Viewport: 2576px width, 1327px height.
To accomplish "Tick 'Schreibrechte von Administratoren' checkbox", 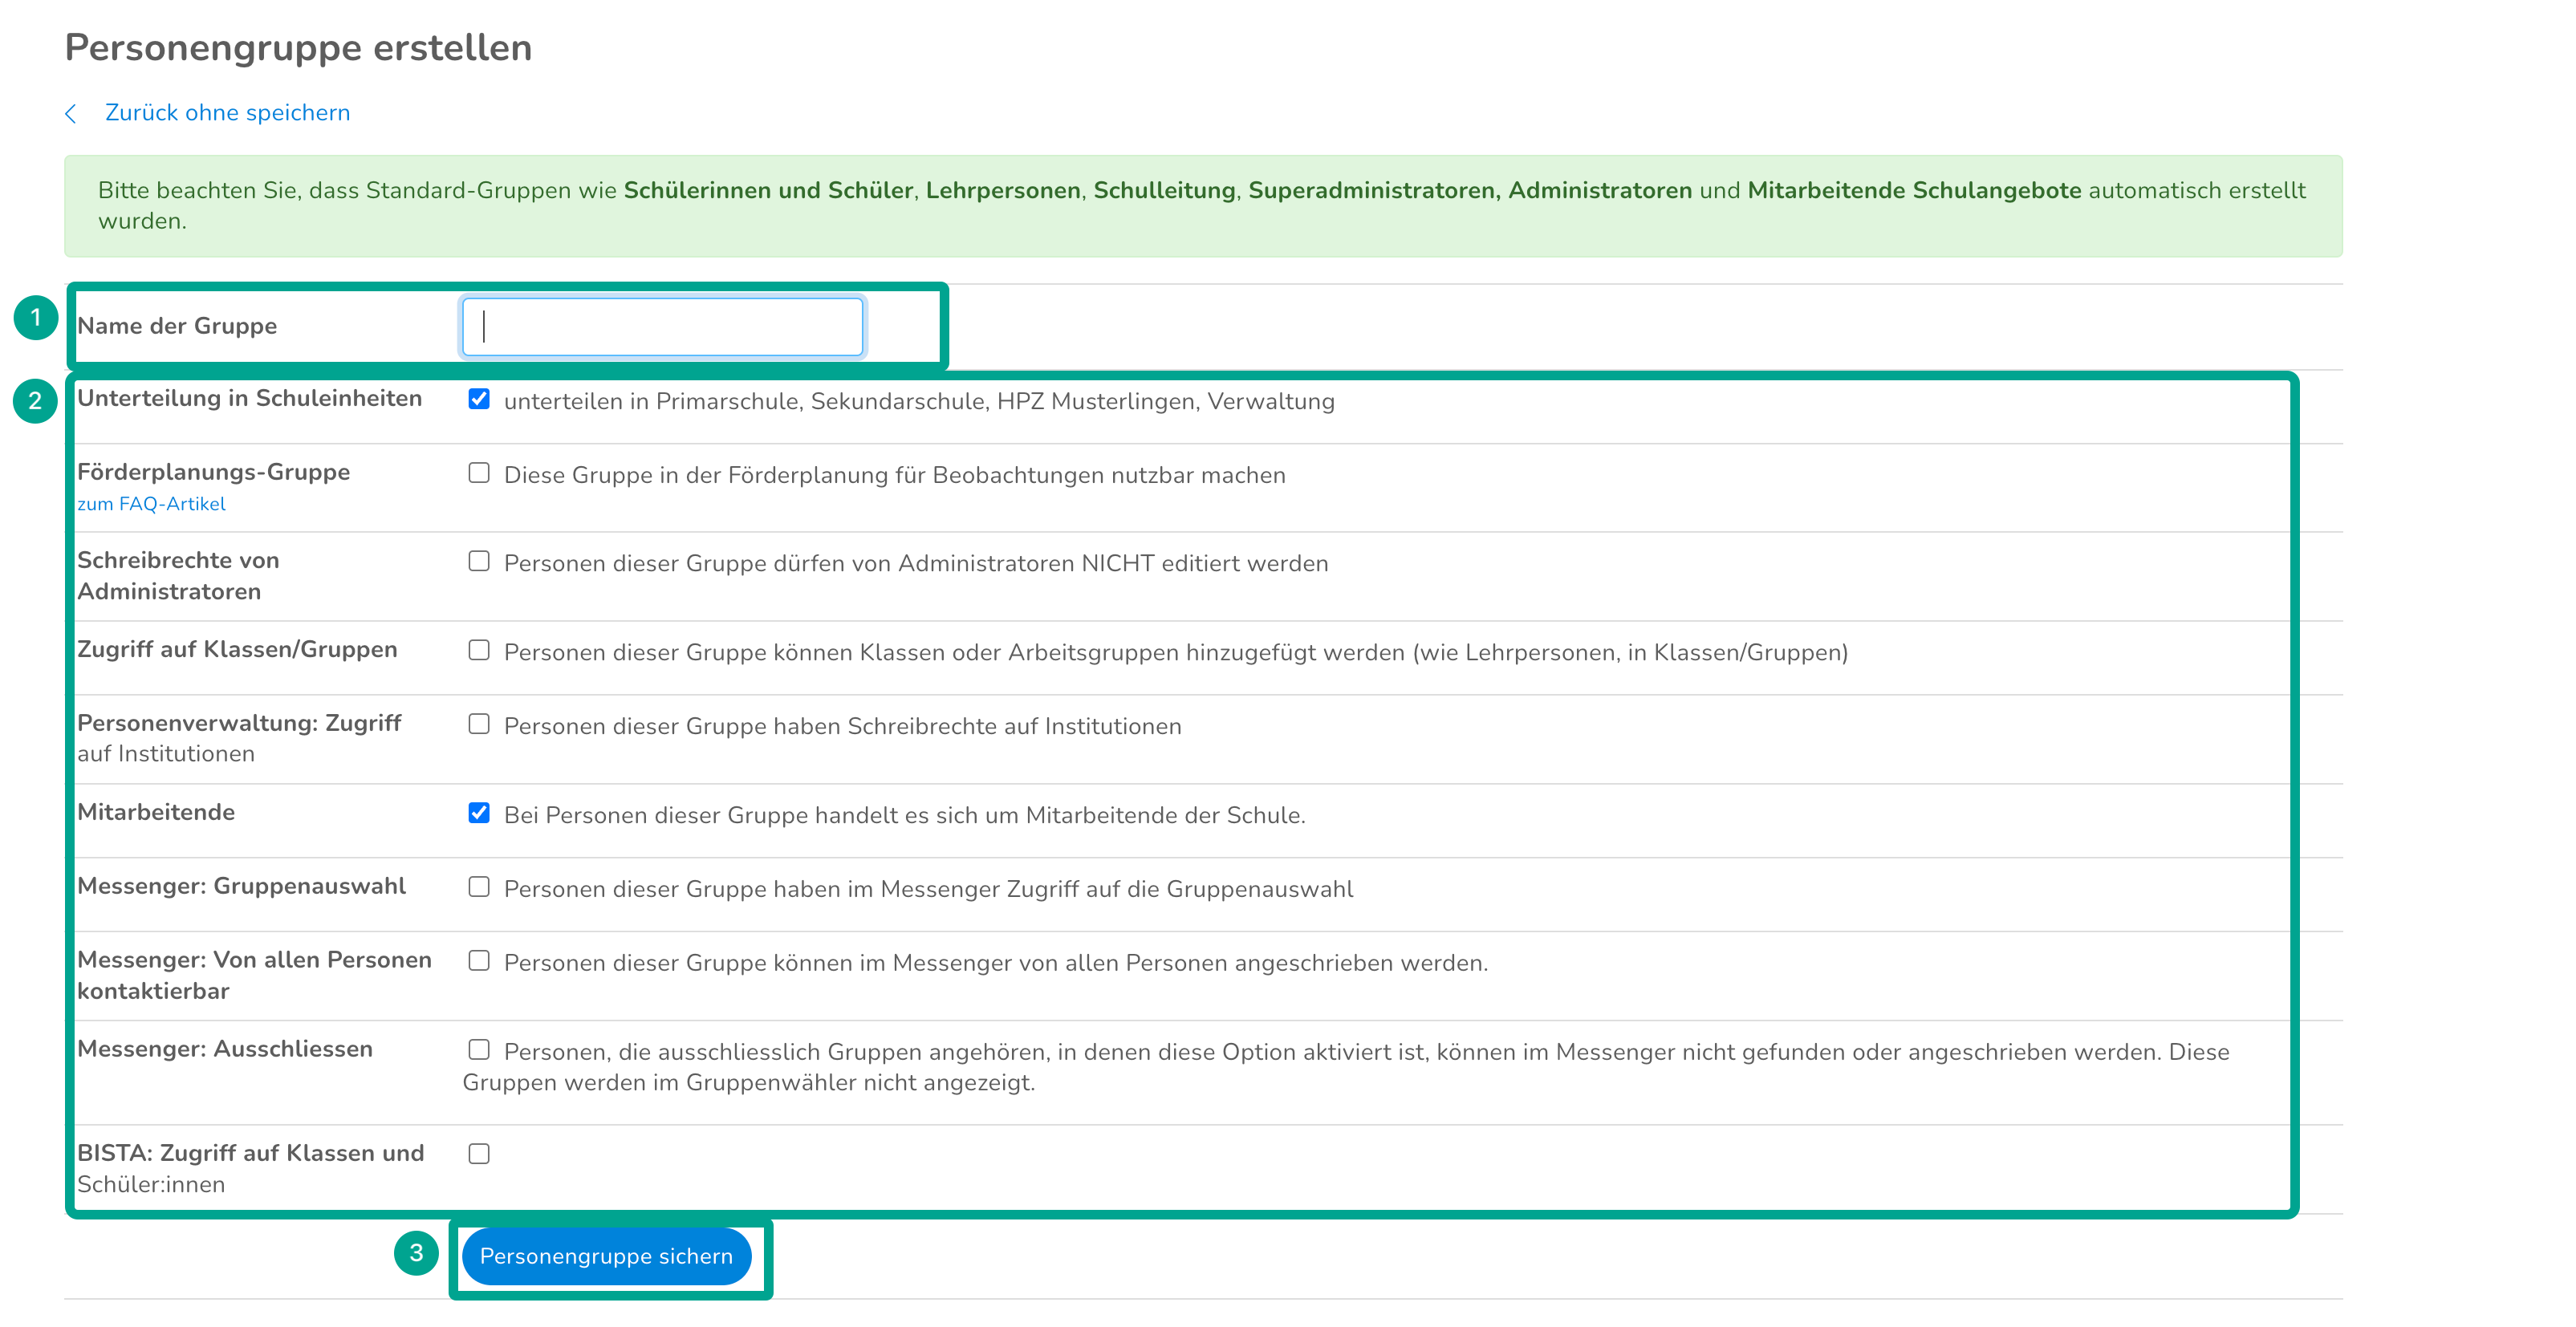I will pos(479,562).
